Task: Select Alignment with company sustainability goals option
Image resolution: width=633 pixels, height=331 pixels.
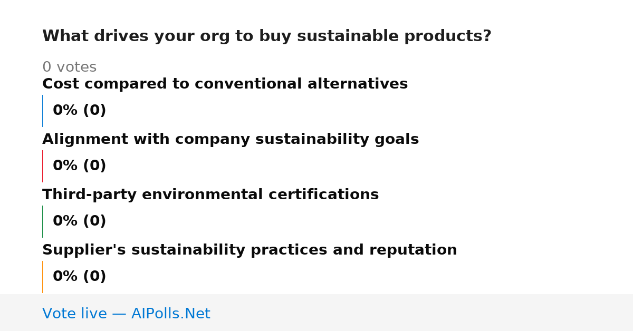Action: point(231,139)
